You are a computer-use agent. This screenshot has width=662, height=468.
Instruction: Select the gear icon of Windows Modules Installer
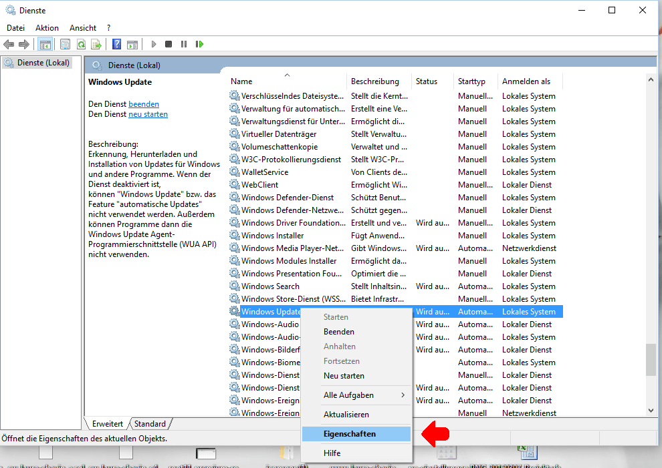coord(234,260)
